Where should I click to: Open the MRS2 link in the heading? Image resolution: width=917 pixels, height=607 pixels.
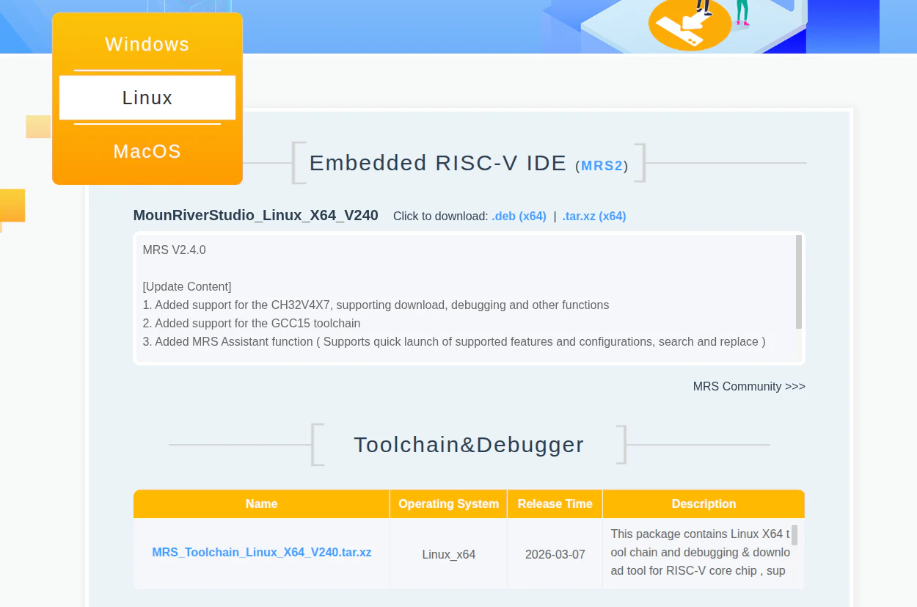[x=602, y=166]
